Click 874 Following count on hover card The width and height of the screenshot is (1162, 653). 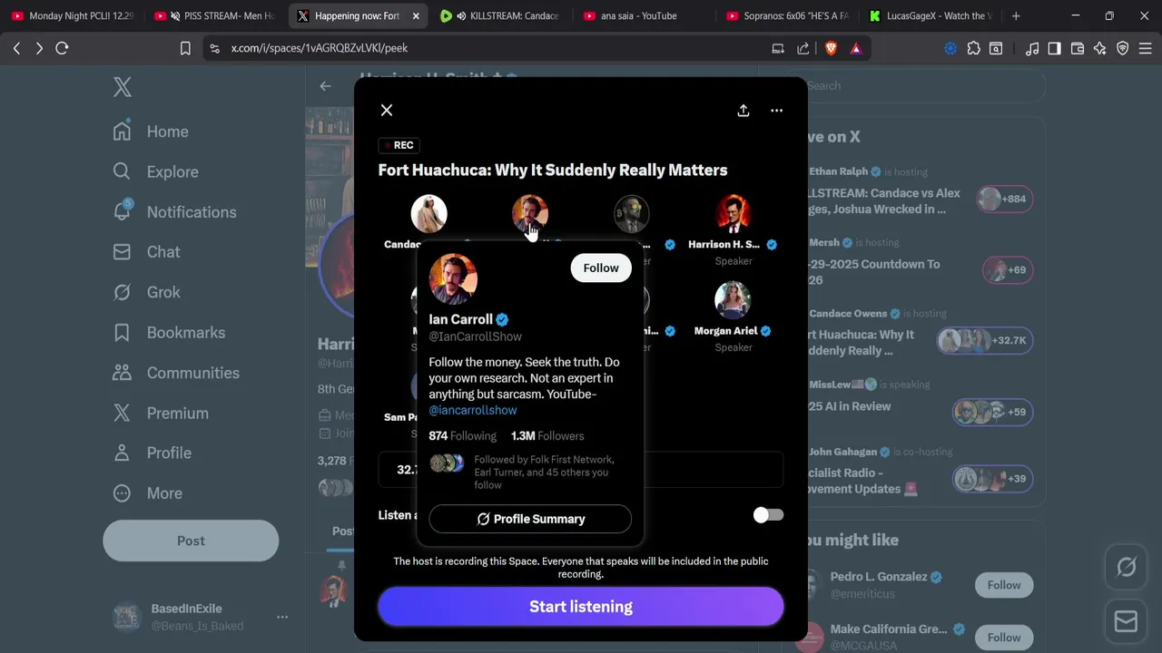[x=462, y=436]
